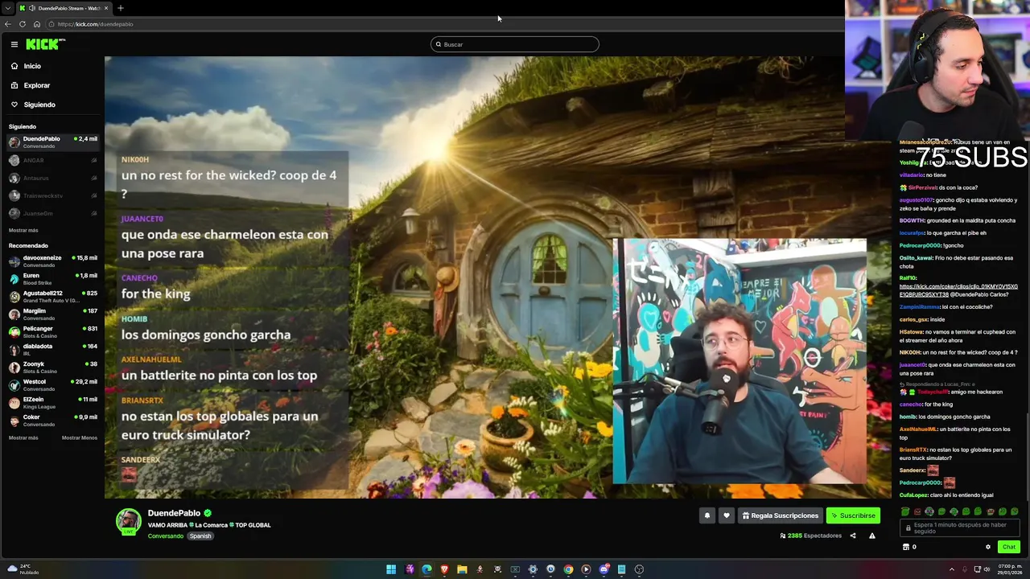Open the DuendePablo channel name link

pyautogui.click(x=174, y=513)
